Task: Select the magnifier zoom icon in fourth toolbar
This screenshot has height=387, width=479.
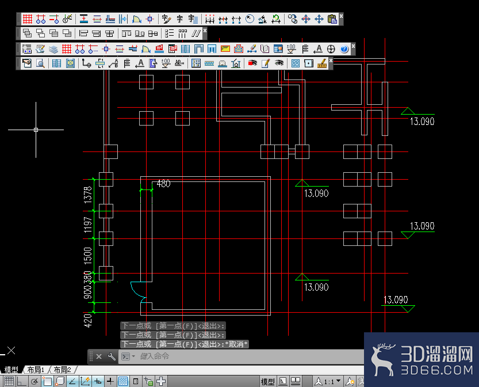Action: [40, 63]
